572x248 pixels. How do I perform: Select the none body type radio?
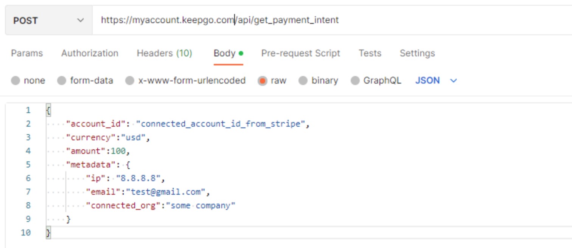click(16, 81)
